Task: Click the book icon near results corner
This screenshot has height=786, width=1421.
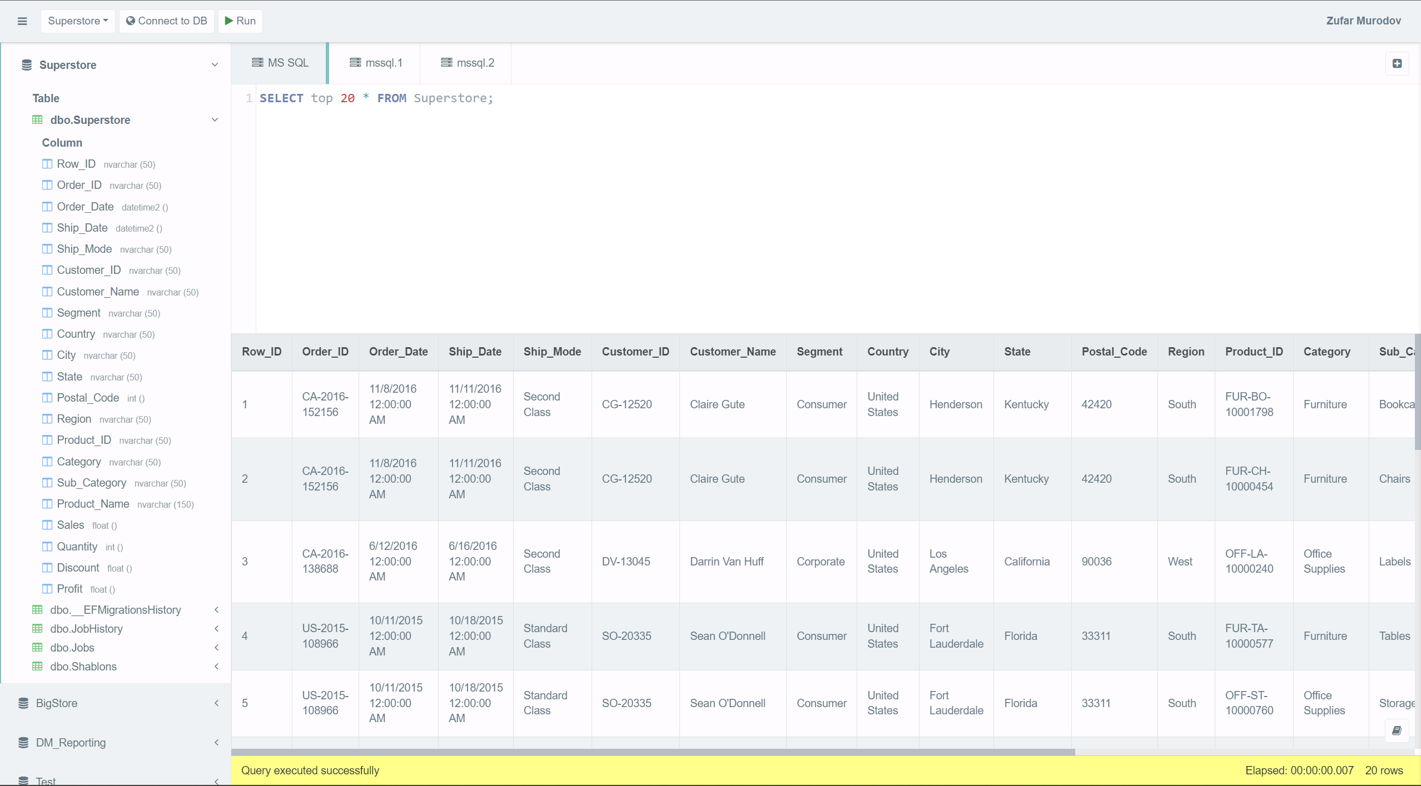Action: click(x=1396, y=730)
